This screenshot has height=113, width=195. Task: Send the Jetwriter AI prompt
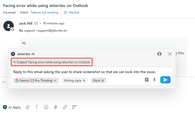click(165, 80)
